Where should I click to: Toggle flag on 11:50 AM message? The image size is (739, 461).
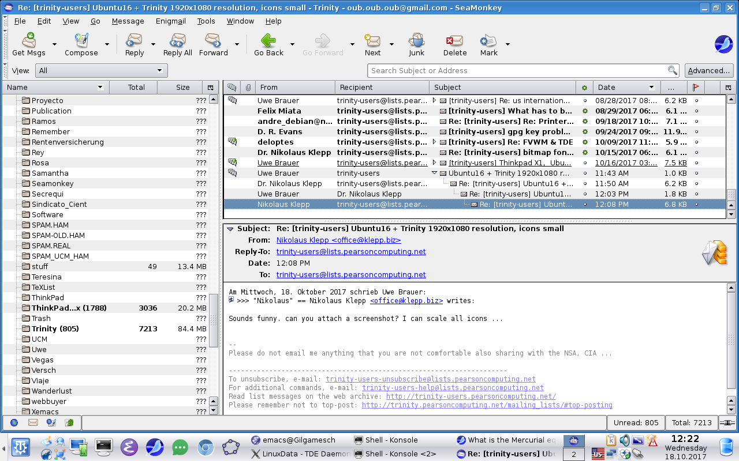pos(696,183)
